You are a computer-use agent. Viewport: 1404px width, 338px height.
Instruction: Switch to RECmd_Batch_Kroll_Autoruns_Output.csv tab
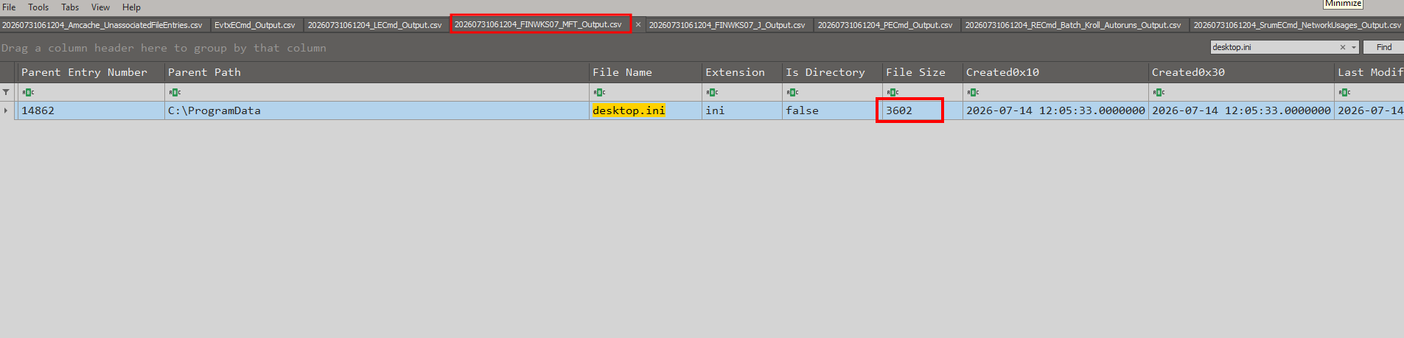[1073, 25]
